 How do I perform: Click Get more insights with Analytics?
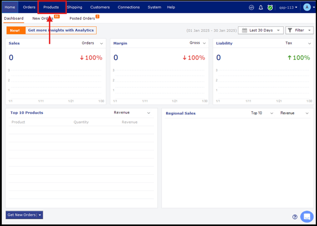pyautogui.click(x=61, y=30)
